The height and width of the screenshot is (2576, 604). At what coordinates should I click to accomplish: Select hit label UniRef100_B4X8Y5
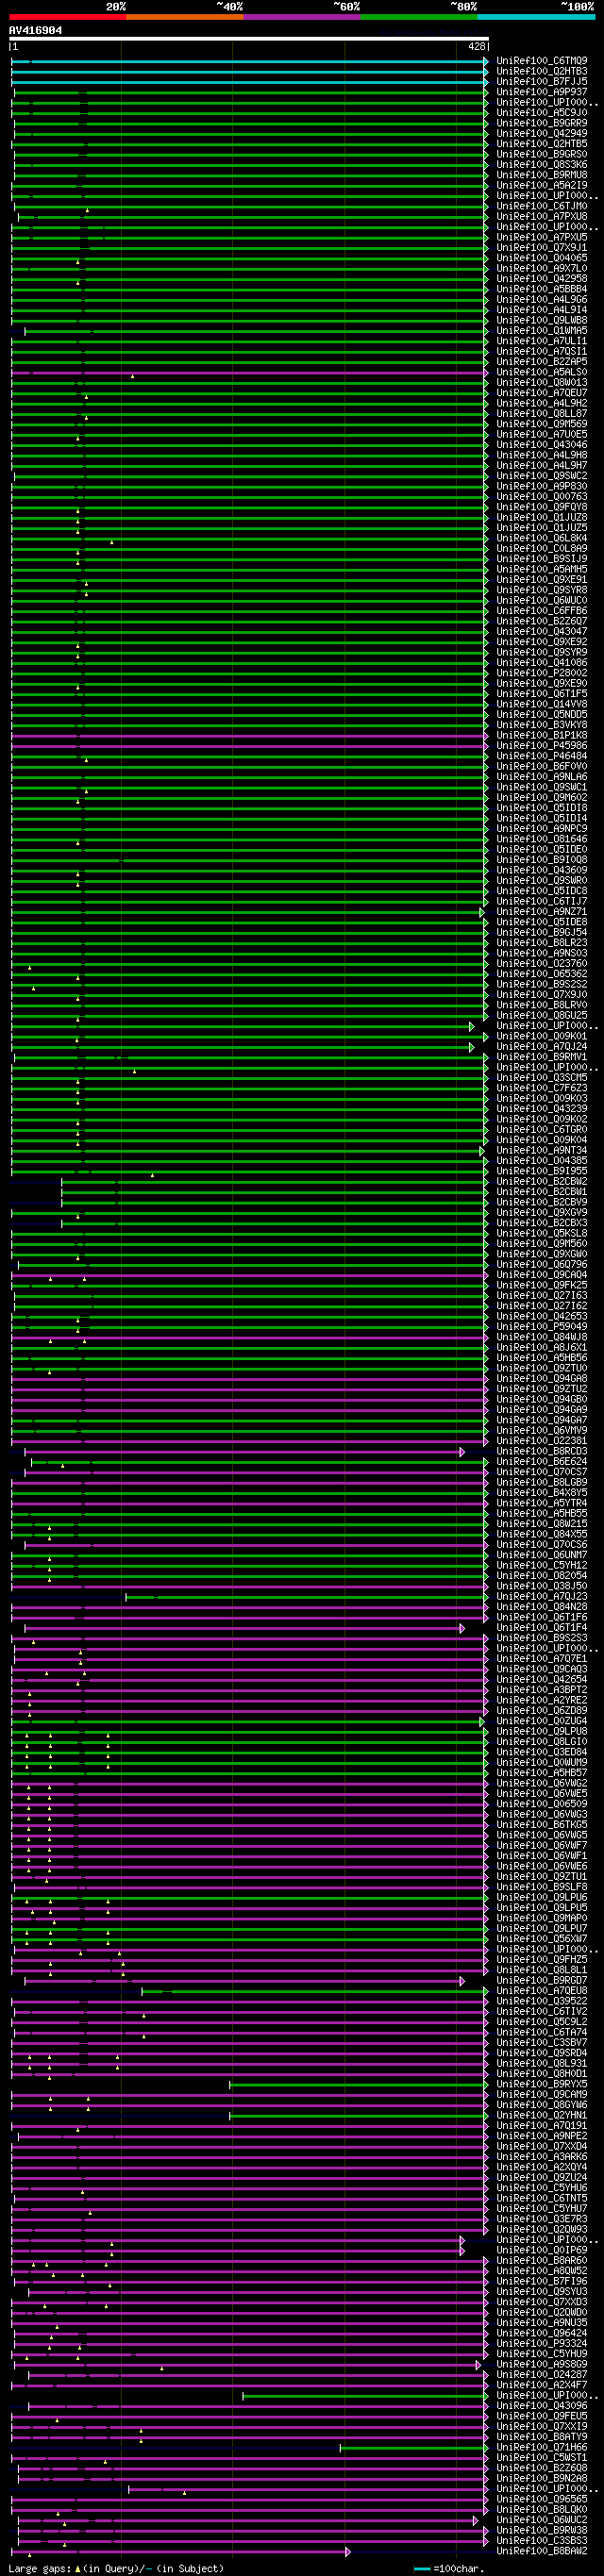click(541, 1492)
